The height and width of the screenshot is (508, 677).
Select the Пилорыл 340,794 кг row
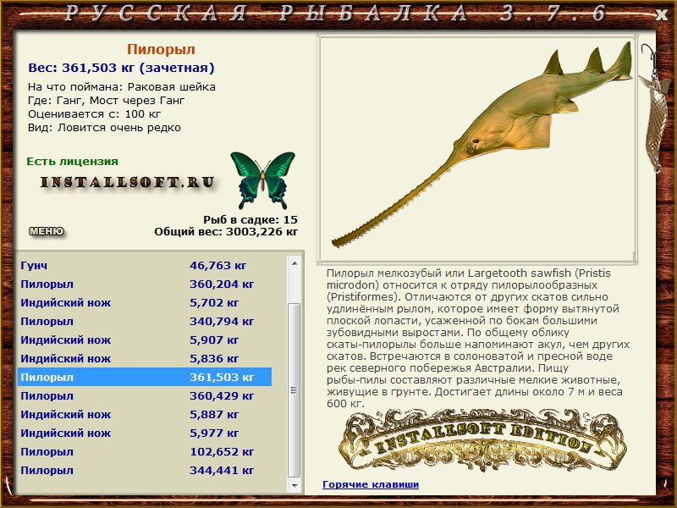(x=145, y=321)
